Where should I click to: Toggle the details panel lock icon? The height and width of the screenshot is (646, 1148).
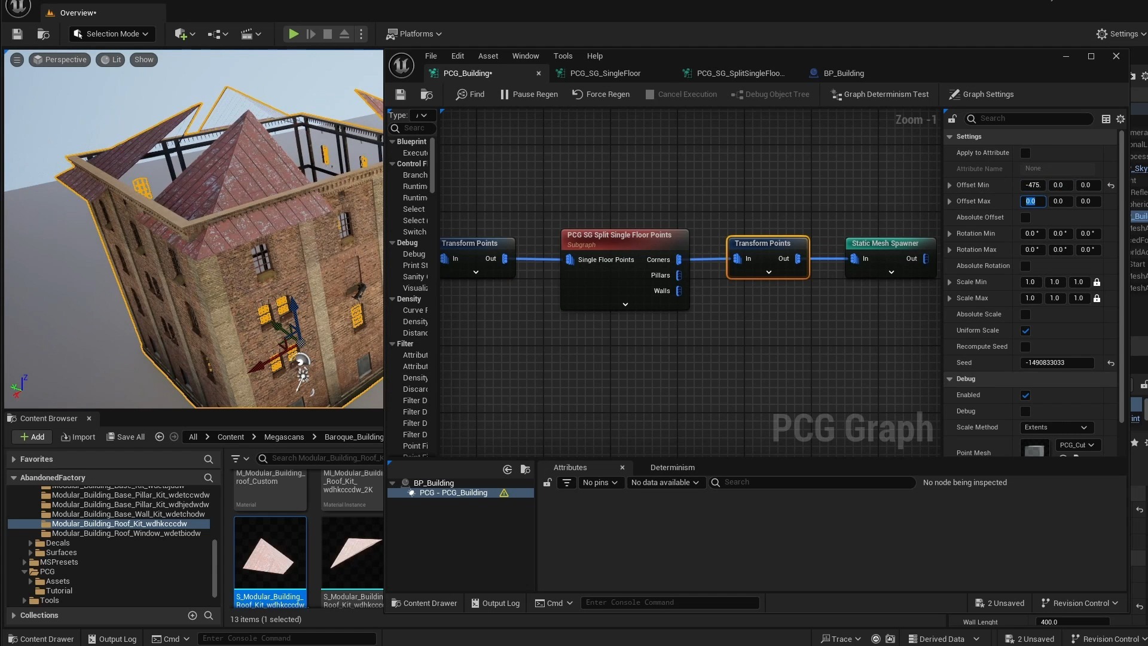952,118
